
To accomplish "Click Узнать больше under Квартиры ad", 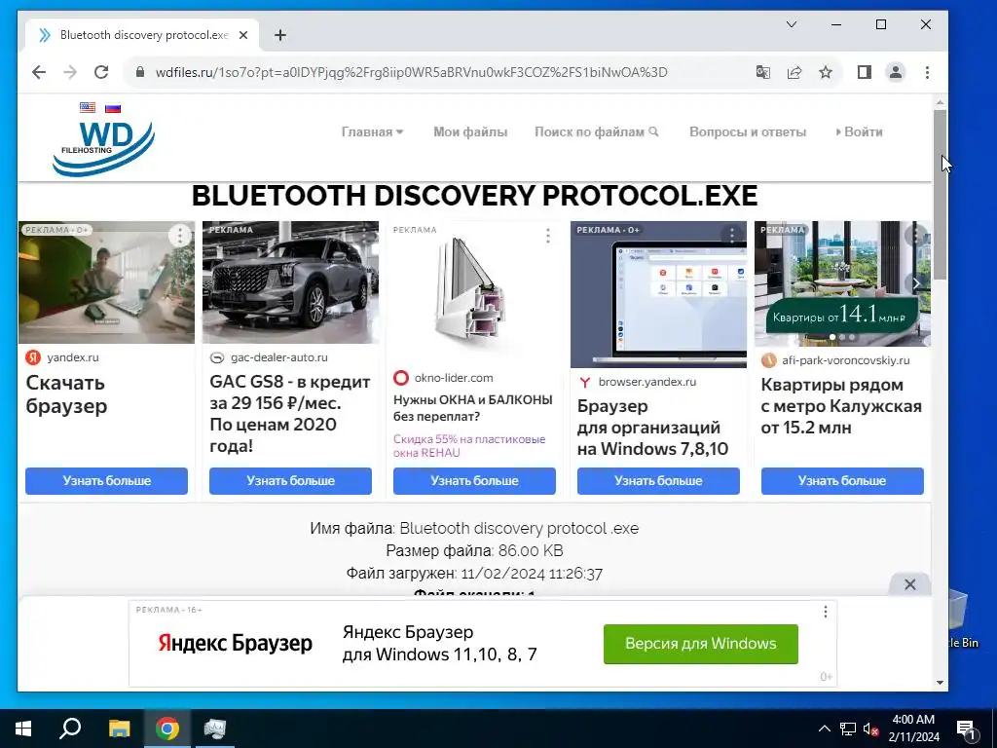I will (842, 481).
